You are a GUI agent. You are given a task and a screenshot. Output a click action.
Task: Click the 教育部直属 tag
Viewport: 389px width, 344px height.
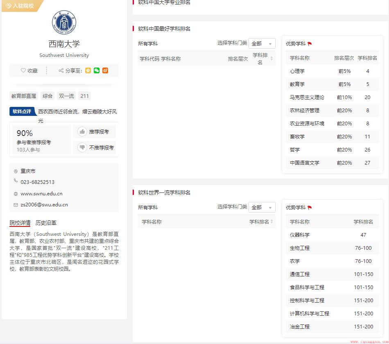tap(24, 96)
